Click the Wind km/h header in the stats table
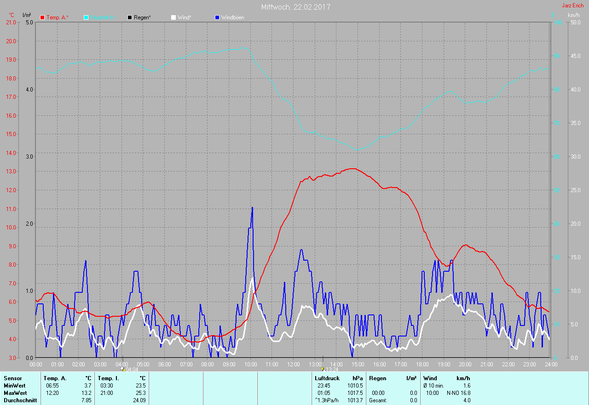The image size is (589, 405). point(446,378)
